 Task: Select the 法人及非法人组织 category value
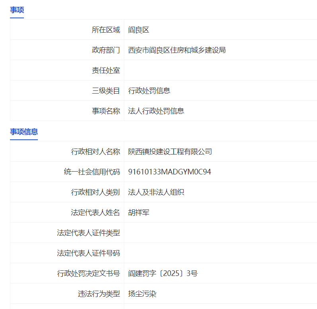click(156, 192)
